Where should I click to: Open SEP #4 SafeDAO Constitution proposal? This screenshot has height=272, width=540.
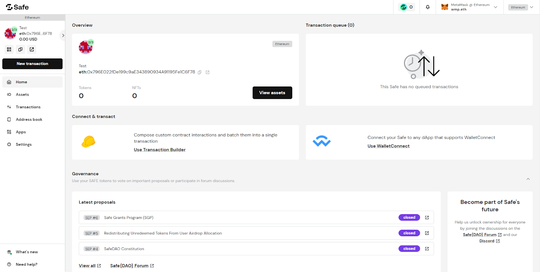tap(256, 249)
